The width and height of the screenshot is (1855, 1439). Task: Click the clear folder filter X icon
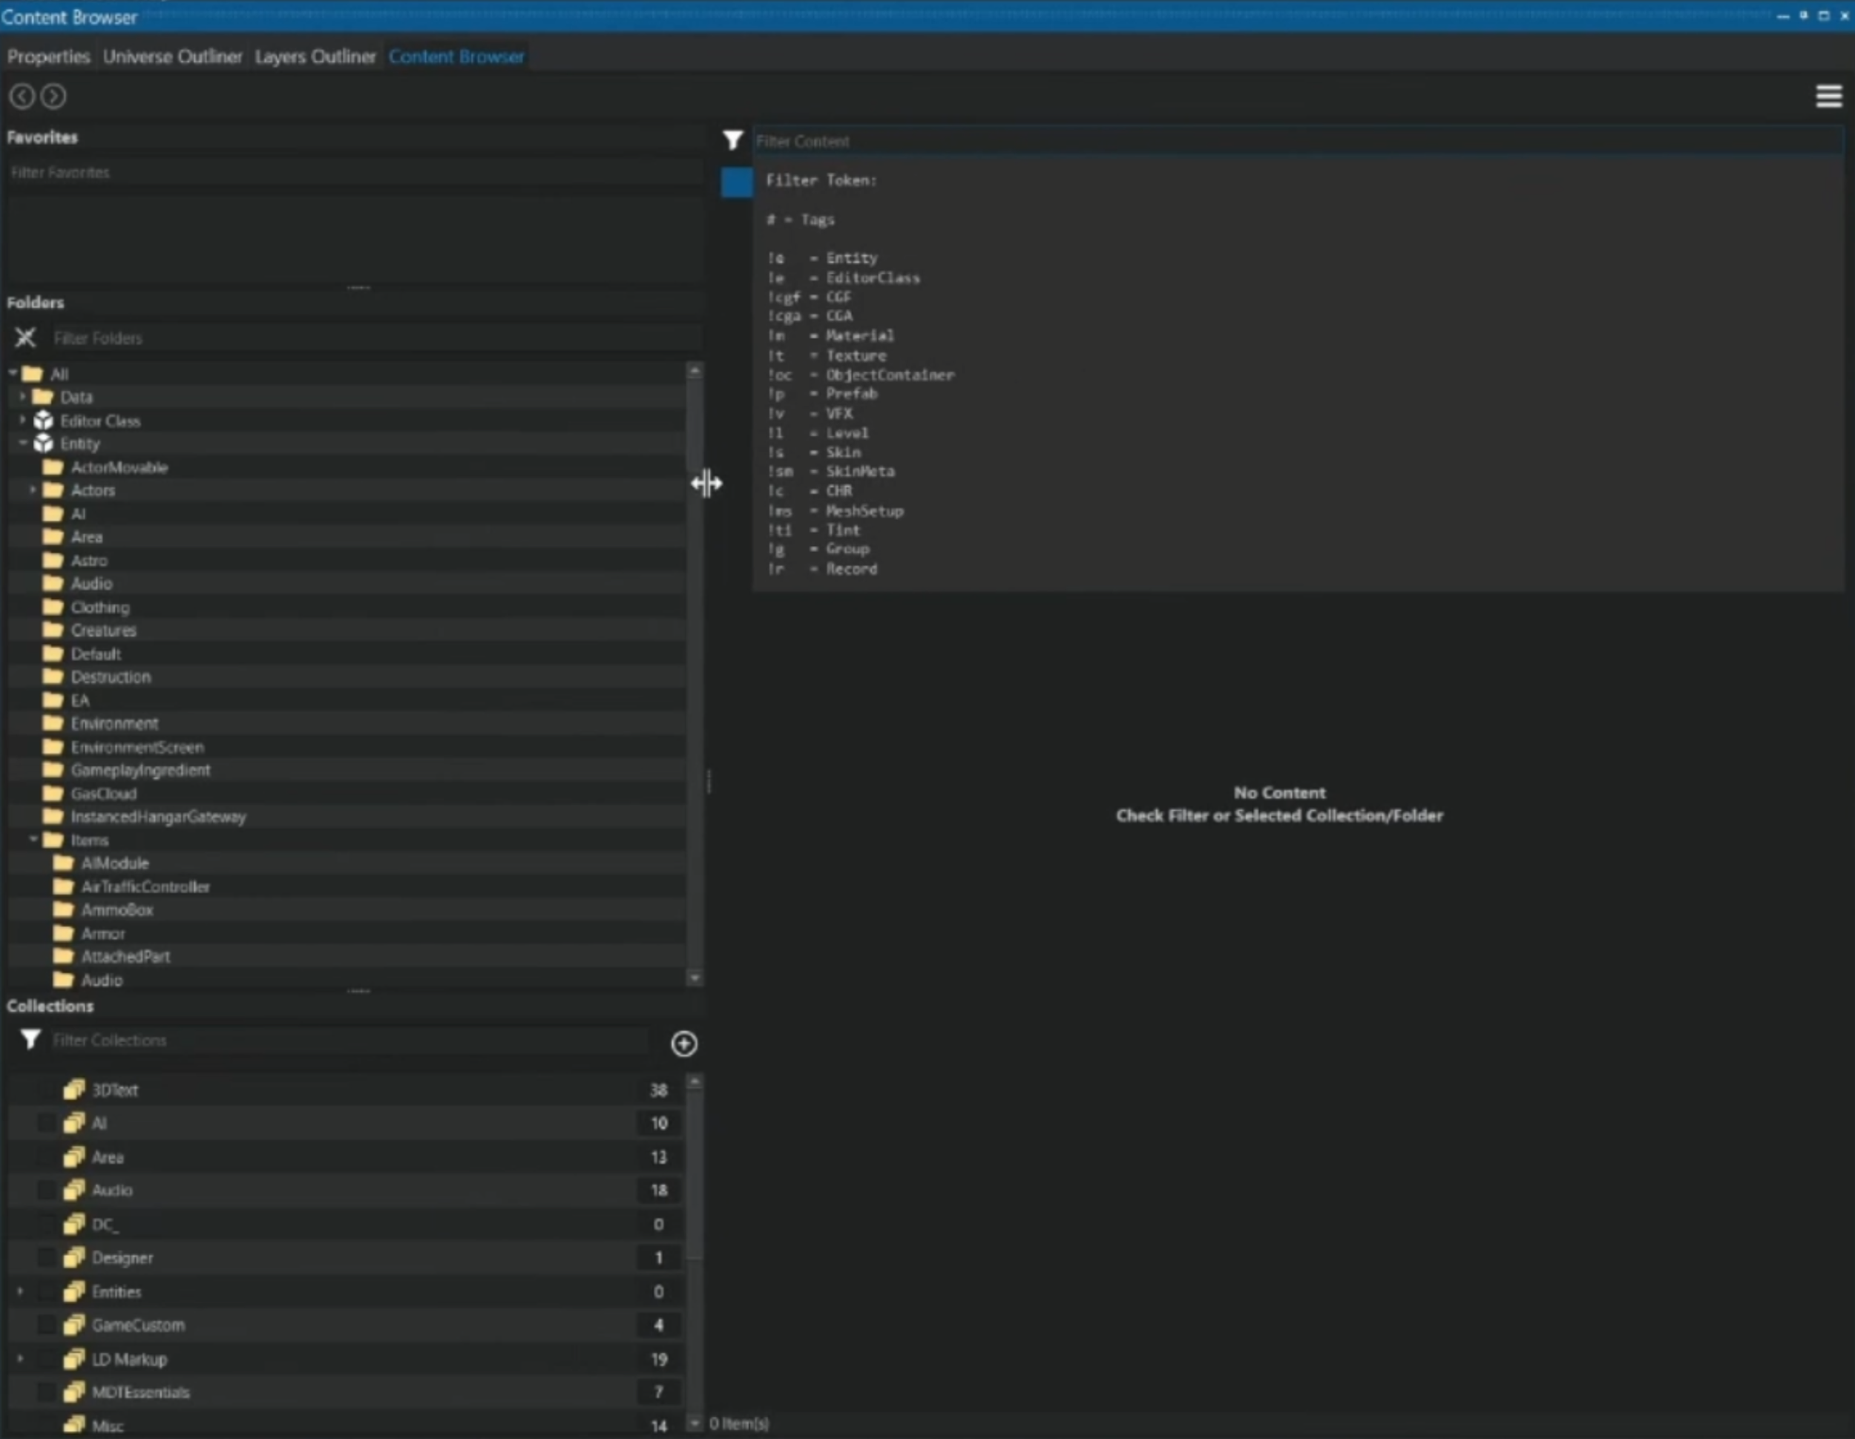pos(25,338)
